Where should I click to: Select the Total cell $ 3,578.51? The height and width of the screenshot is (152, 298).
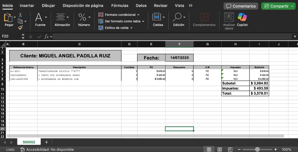259,93
